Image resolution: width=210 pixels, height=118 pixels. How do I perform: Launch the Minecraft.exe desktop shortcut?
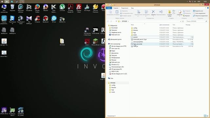(x=95, y=42)
